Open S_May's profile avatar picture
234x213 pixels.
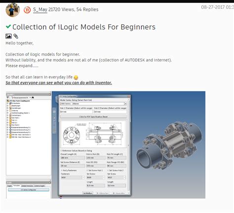[x=13, y=10]
